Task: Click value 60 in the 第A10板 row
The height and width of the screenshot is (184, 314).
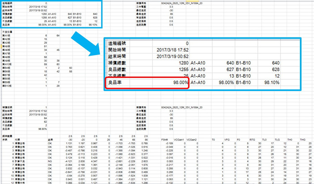Action: 58,64
